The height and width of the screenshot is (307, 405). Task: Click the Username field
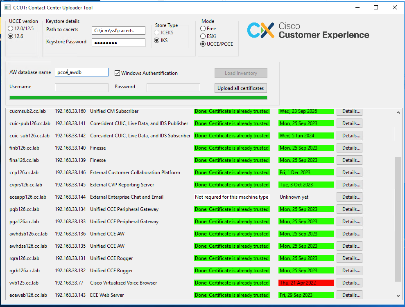coord(81,87)
